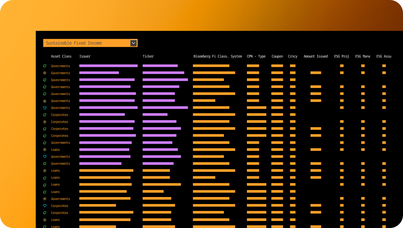Click the CPN - Type column header

coord(256,57)
